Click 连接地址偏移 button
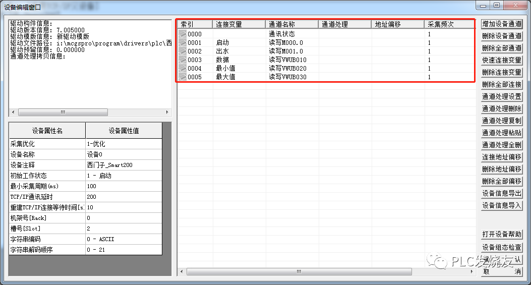Screen dimensions: 531x285 click(502, 157)
